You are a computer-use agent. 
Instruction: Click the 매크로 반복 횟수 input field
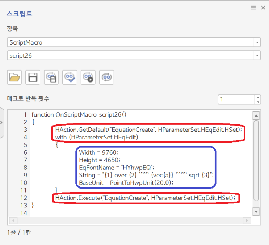tap(236, 100)
